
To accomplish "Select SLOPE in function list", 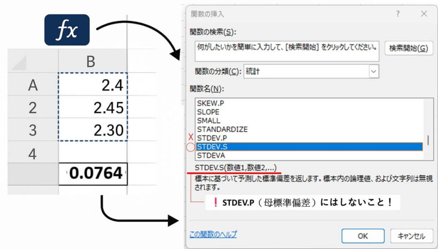I will [309, 112].
